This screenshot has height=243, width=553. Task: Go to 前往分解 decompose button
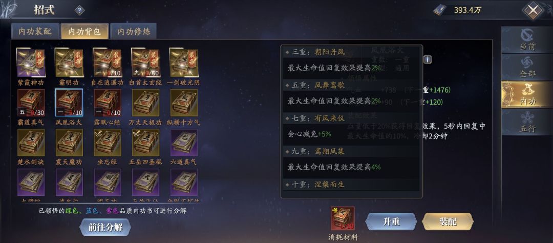(105, 228)
